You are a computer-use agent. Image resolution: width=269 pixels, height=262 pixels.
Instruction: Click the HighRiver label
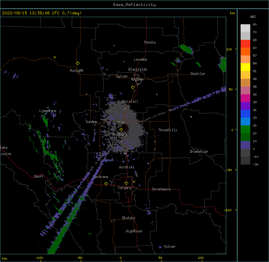(x=134, y=231)
